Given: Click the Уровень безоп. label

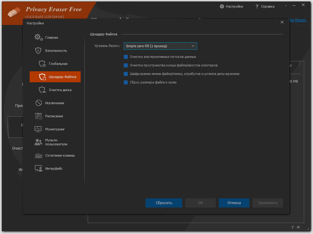Looking at the screenshot, I should [107, 46].
